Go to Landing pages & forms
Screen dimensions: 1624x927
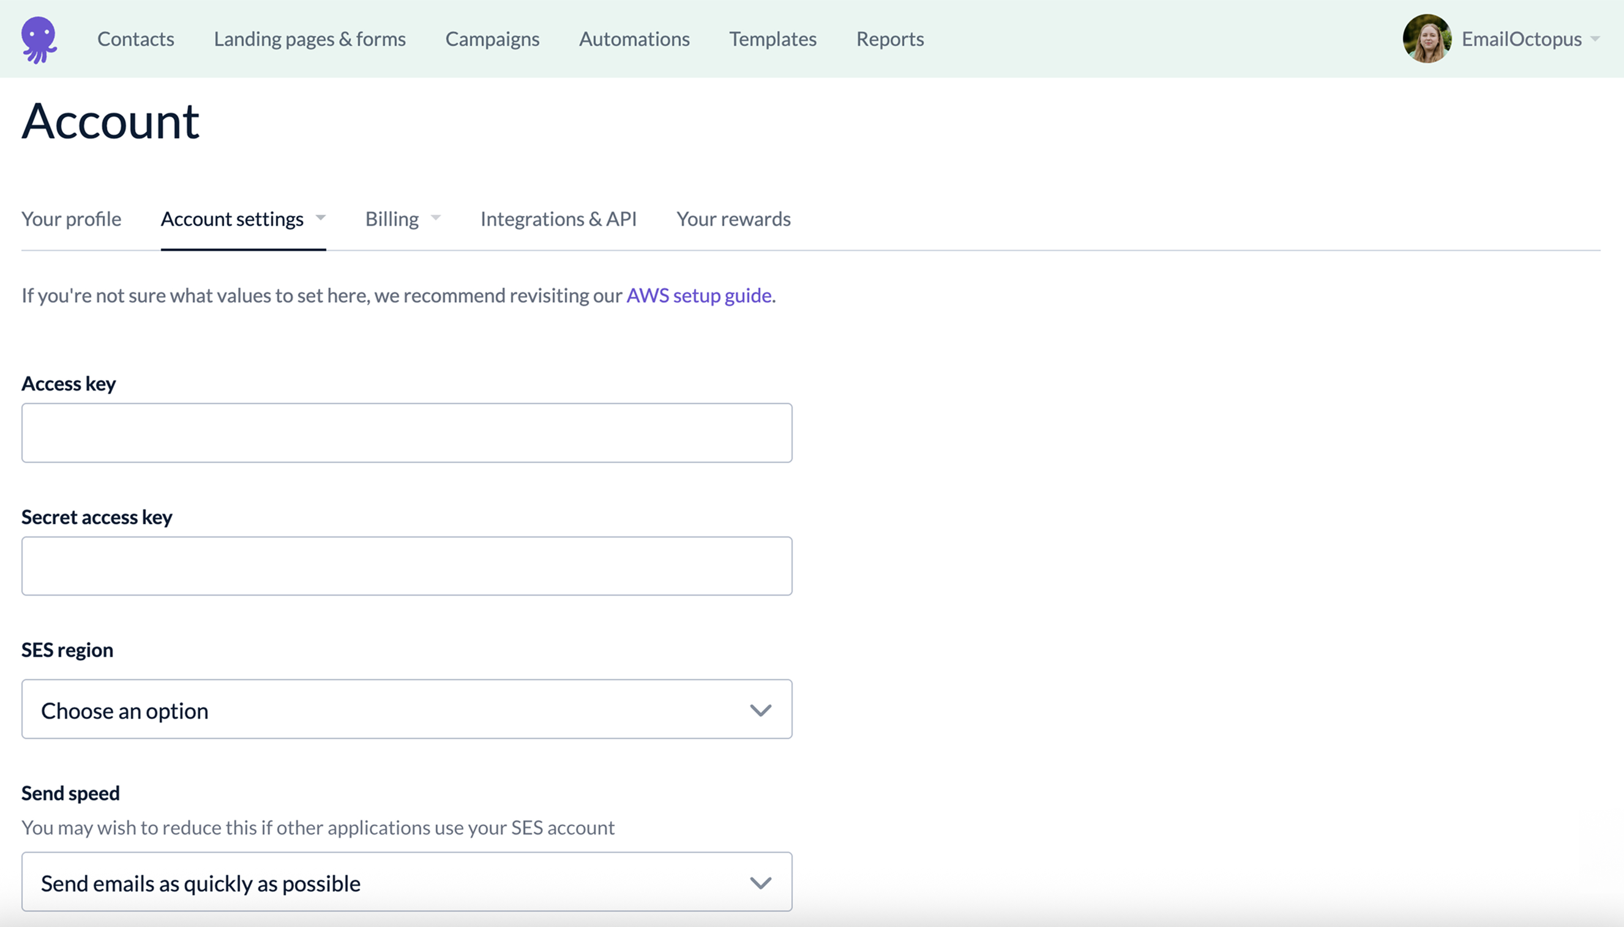[310, 39]
